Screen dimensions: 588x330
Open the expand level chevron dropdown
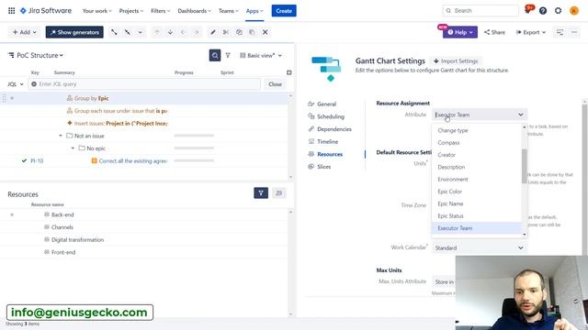click(141, 32)
